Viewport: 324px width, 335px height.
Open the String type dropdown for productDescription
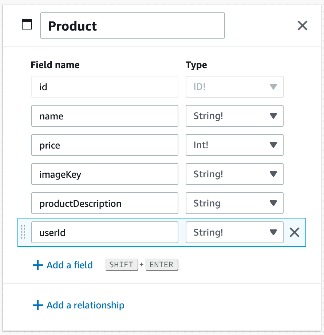click(x=234, y=203)
